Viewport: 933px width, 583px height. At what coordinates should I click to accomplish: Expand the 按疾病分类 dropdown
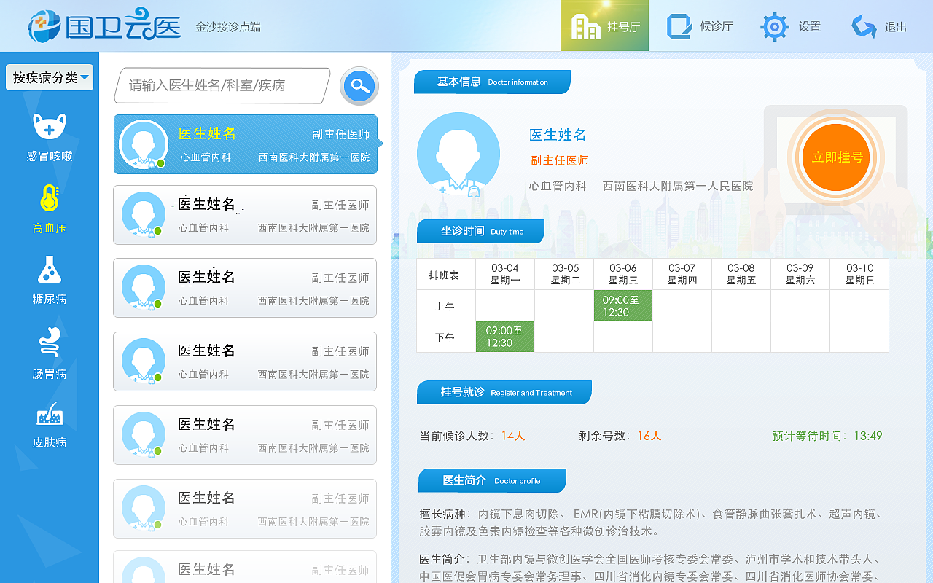pyautogui.click(x=50, y=77)
